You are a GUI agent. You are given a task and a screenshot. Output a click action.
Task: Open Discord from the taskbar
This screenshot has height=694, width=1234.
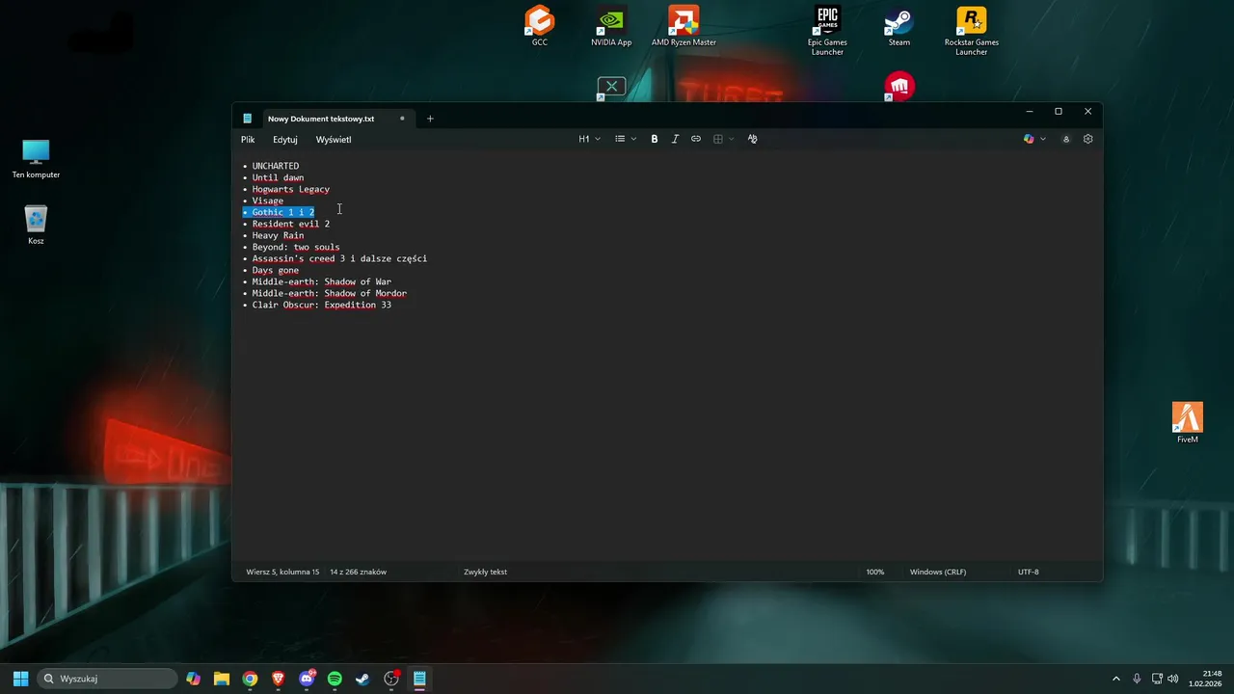coord(307,679)
